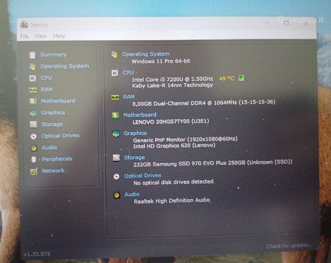The image size is (331, 263).
Task: Click the Operating System Windows flag sidebar icon
Action: click(x=32, y=66)
